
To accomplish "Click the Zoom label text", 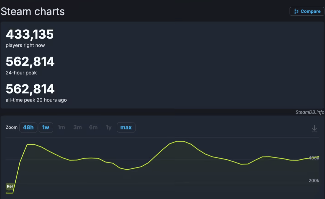I will pos(12,128).
